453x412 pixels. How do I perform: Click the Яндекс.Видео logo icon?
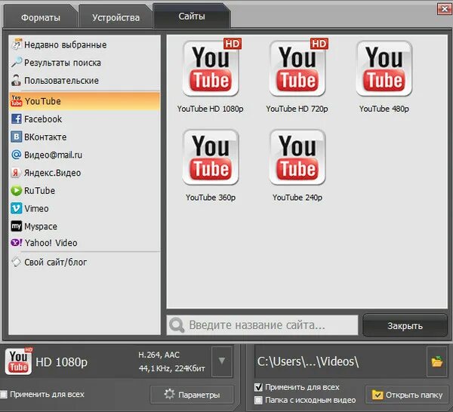tap(16, 173)
